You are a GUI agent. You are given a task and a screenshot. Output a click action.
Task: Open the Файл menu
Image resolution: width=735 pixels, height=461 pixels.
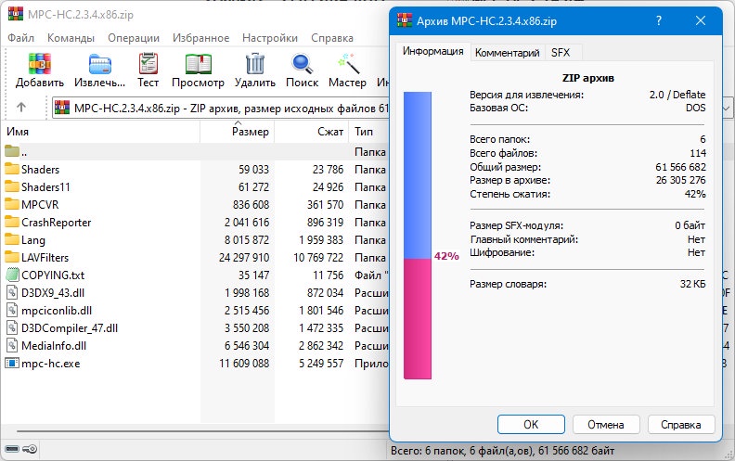pyautogui.click(x=20, y=38)
